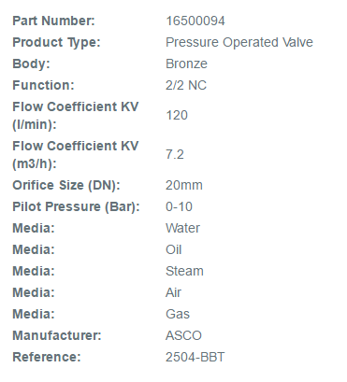347x382 pixels.
Task: Select the 2504-BBT reference value
Action: tap(195, 357)
